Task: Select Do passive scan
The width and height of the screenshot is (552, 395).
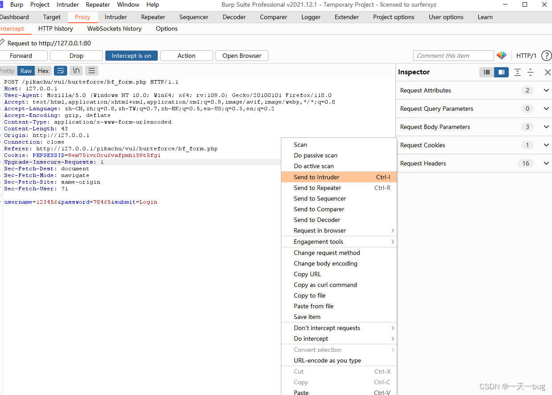Action: (339, 155)
